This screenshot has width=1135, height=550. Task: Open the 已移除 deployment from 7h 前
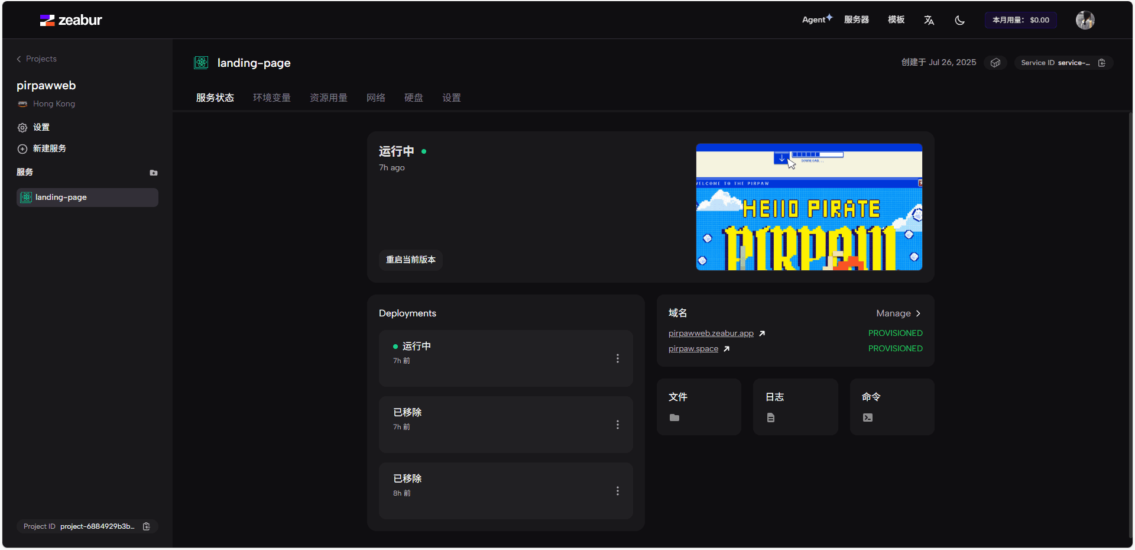click(x=506, y=425)
